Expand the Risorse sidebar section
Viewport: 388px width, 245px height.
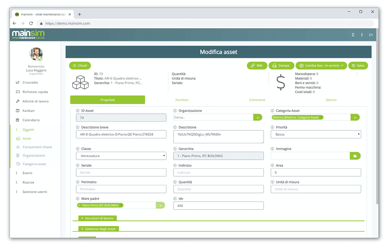[28, 182]
